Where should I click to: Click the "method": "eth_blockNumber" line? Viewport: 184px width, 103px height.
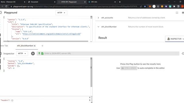pyautogui.click(x=21, y=64)
